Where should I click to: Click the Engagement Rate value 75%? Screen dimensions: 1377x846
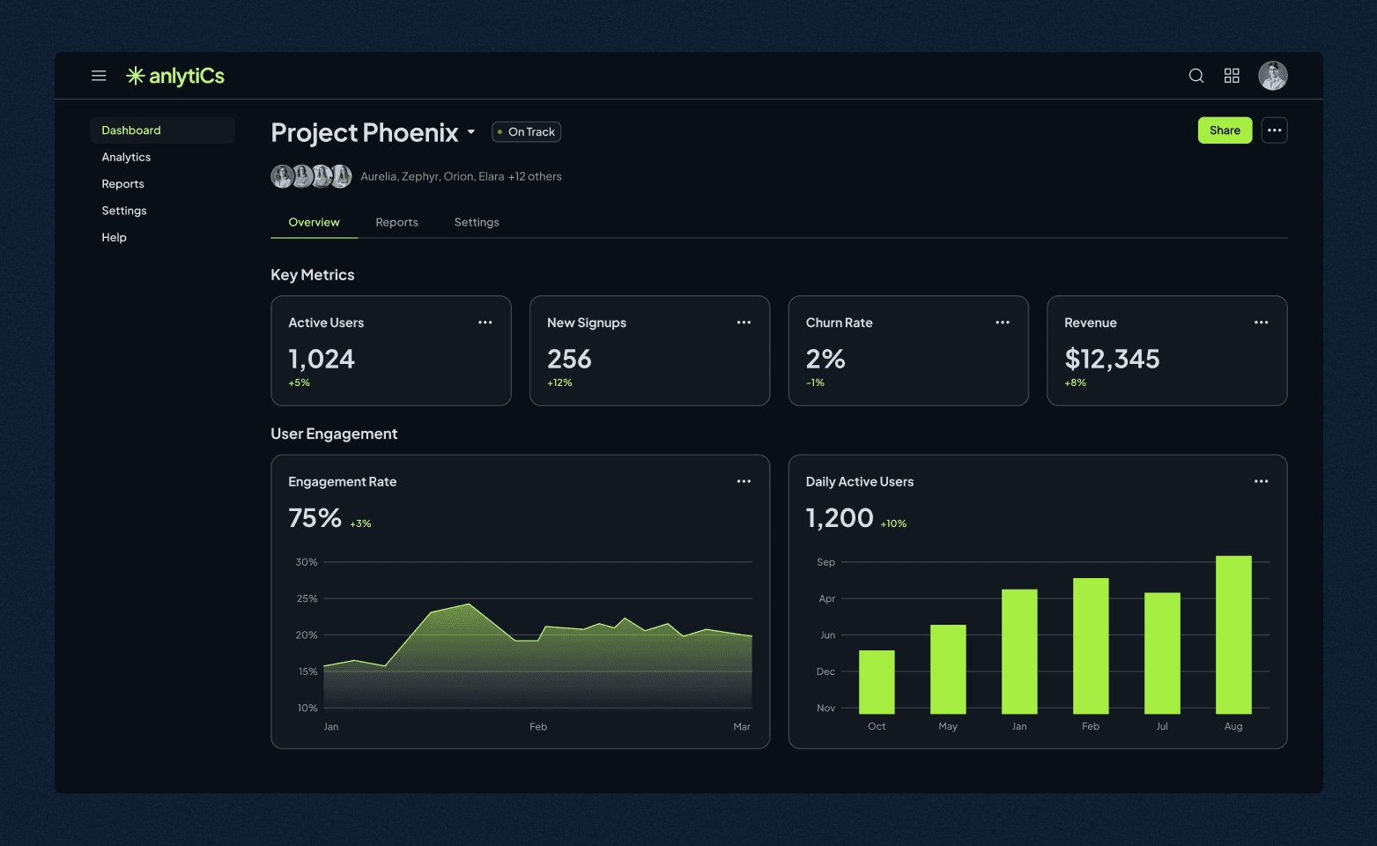pos(315,517)
